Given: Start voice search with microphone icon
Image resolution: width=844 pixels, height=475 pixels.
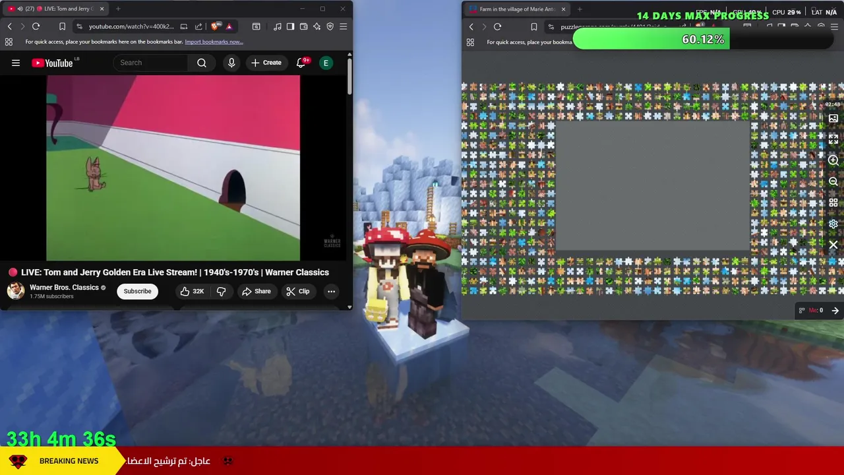Looking at the screenshot, I should (231, 63).
